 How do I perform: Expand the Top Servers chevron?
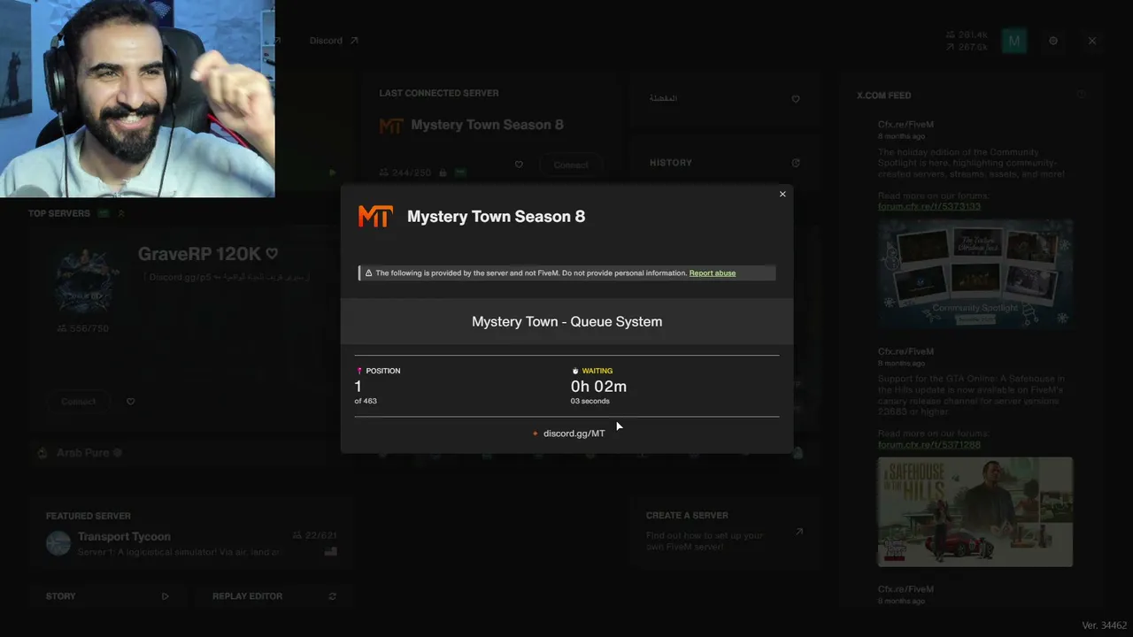(x=121, y=213)
